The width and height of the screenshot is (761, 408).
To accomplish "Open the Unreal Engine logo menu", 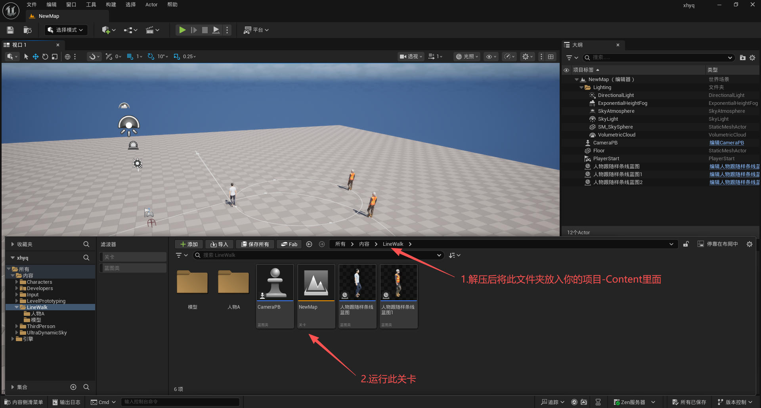I will pyautogui.click(x=11, y=11).
